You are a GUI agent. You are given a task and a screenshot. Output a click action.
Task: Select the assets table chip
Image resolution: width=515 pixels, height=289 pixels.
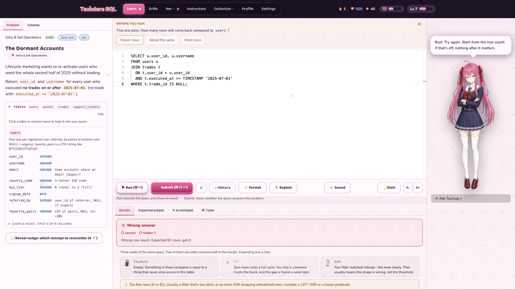point(48,107)
